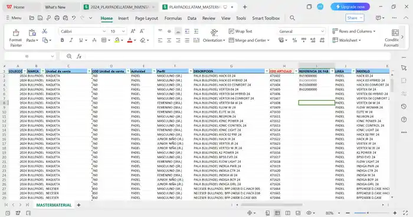Screen dimensions: 413x217
Task: Open the Review ribbon tab
Action: pos(209,18)
